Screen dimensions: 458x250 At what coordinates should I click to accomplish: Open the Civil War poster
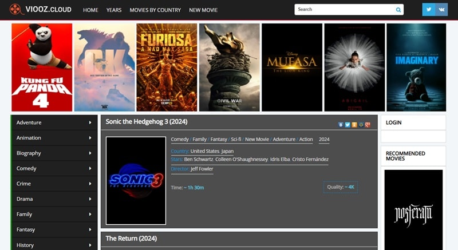click(230, 68)
